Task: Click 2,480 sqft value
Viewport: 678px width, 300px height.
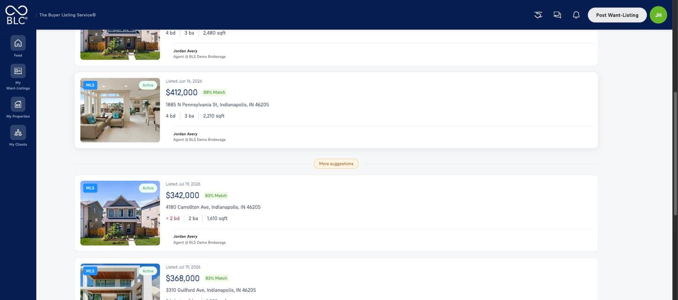Action: click(214, 33)
